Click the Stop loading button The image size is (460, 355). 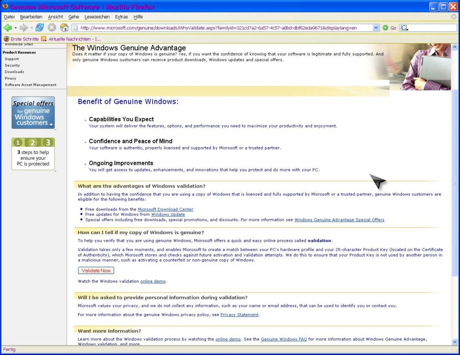pos(52,28)
